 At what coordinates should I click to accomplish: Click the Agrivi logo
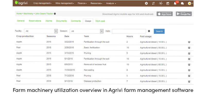coord(21,3)
